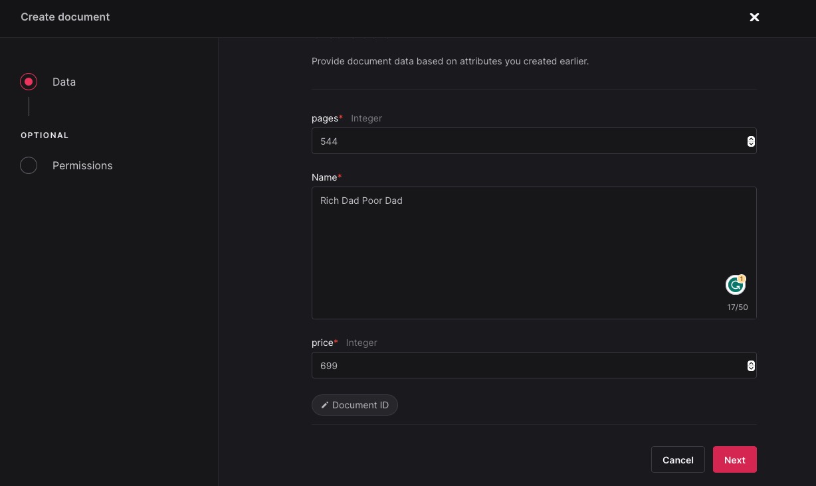Image resolution: width=816 pixels, height=486 pixels.
Task: Increase pages value with up arrow
Action: pos(751,138)
